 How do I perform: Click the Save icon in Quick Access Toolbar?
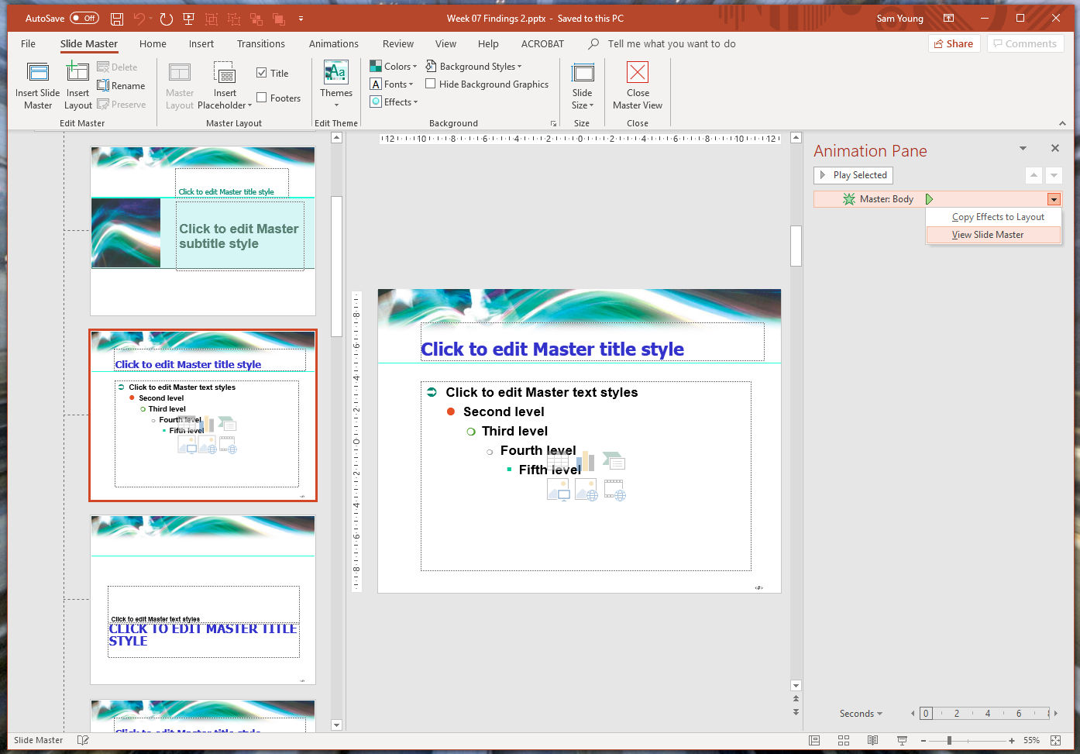point(117,18)
